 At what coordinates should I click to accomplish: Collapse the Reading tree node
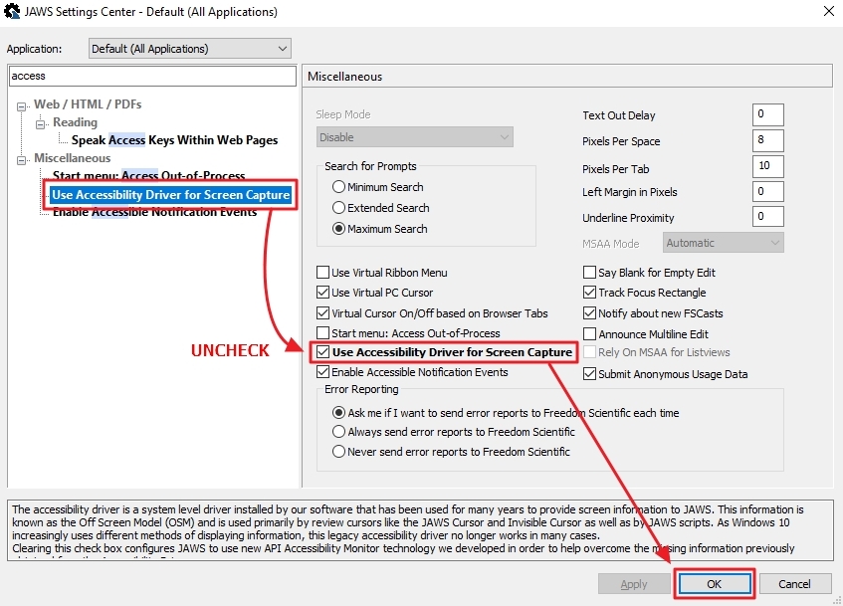click(40, 124)
